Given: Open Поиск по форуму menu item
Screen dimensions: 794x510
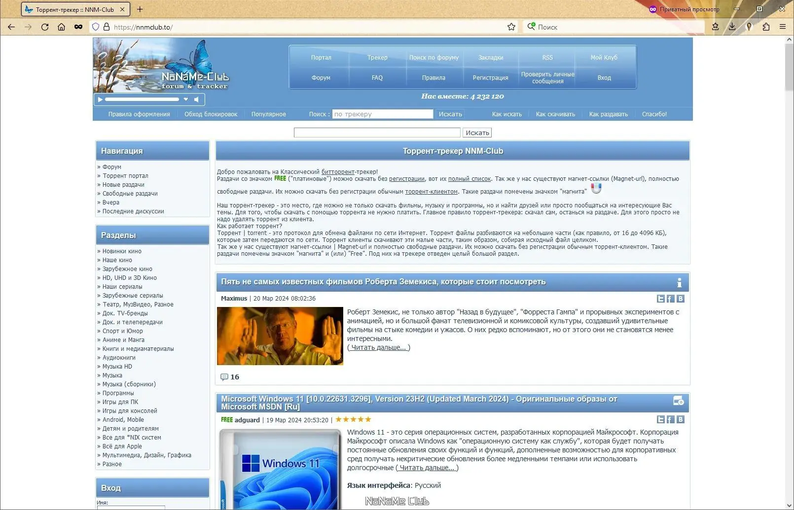Looking at the screenshot, I should 434,58.
